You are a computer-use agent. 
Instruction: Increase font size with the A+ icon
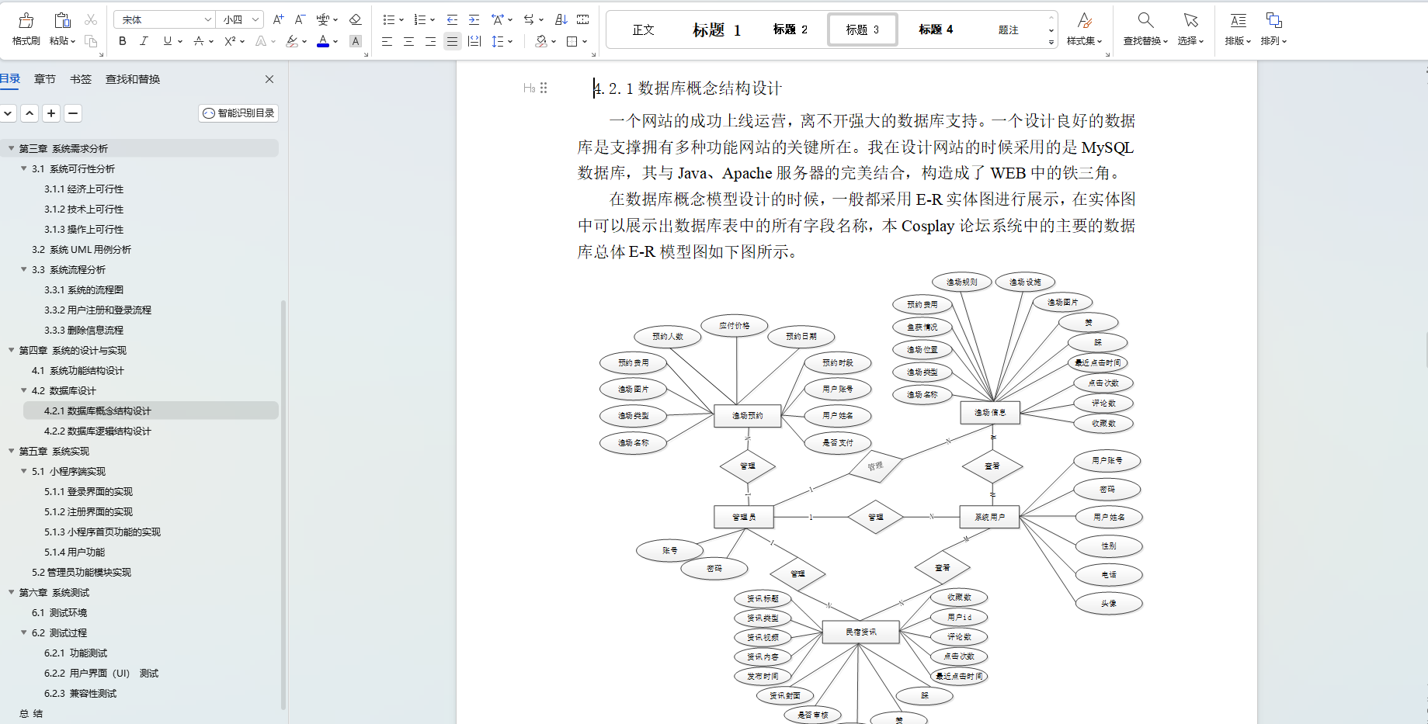pos(277,19)
